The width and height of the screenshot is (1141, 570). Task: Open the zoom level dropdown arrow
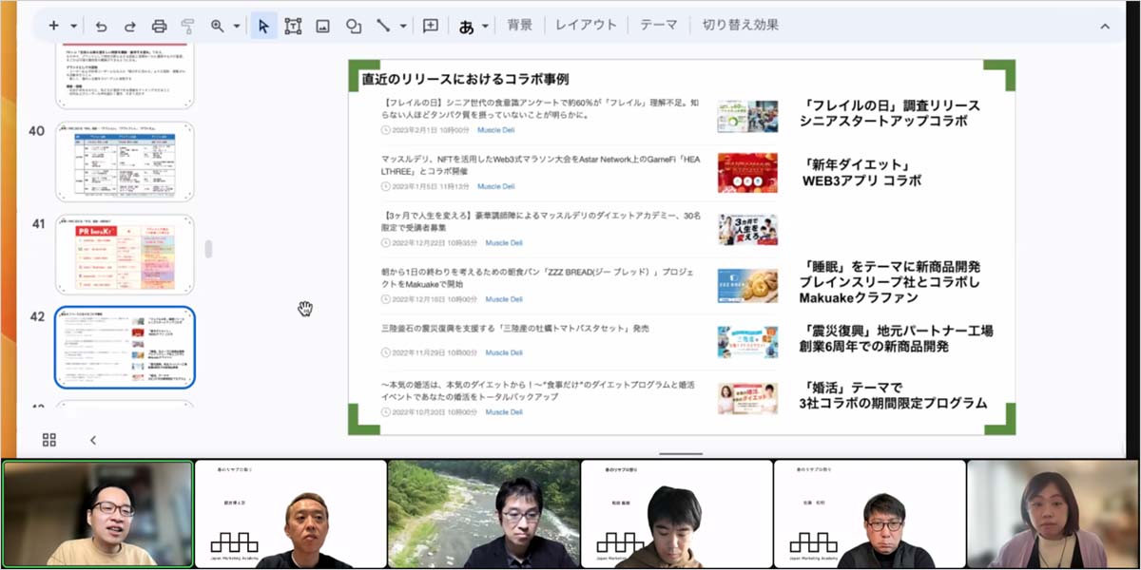[235, 26]
